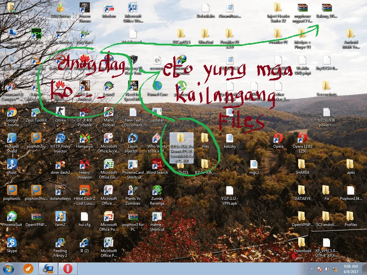Open the katzzky file icon
Viewport: 367px width, 275px height.
pos(230,141)
